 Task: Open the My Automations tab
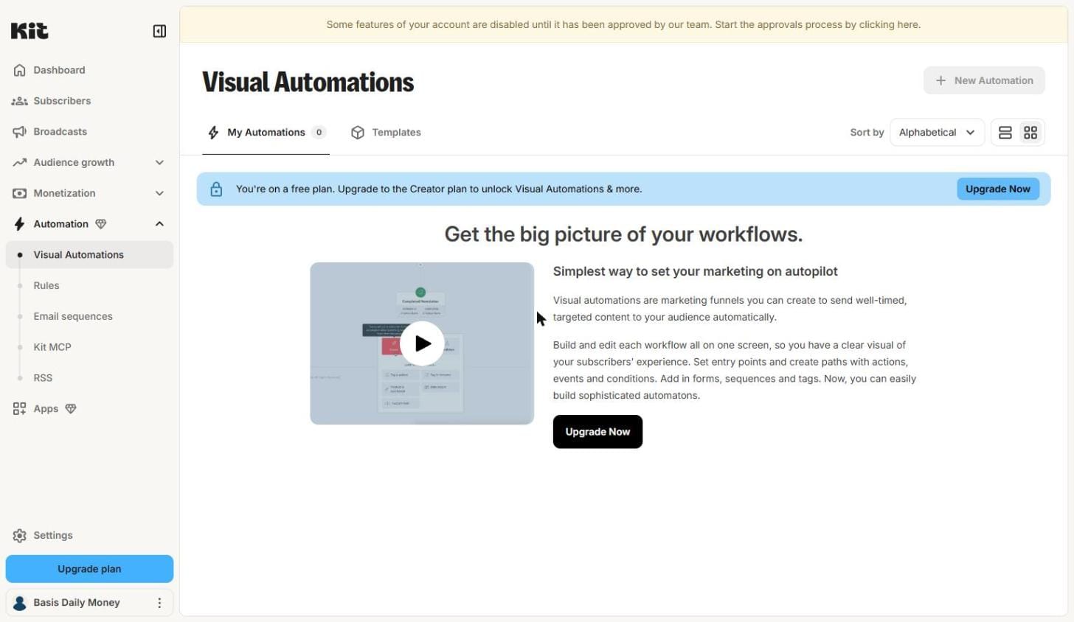click(x=266, y=133)
